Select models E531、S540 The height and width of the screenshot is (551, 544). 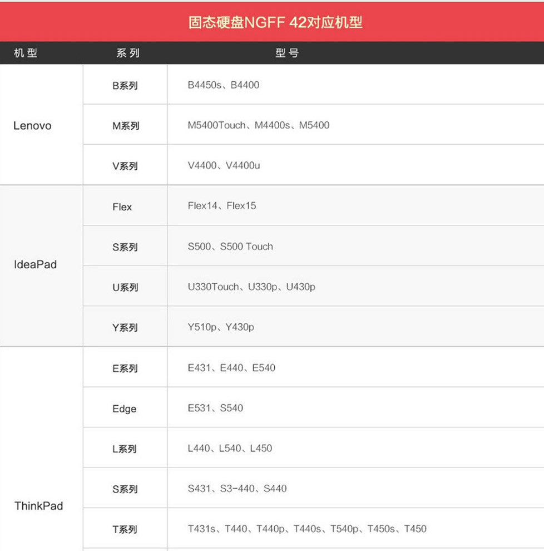pyautogui.click(x=215, y=408)
